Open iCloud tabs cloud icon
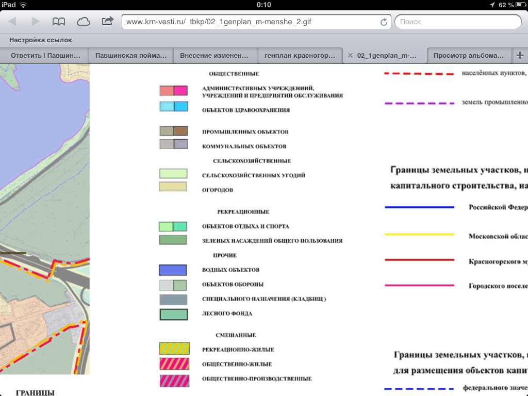The height and width of the screenshot is (396, 528). click(83, 22)
